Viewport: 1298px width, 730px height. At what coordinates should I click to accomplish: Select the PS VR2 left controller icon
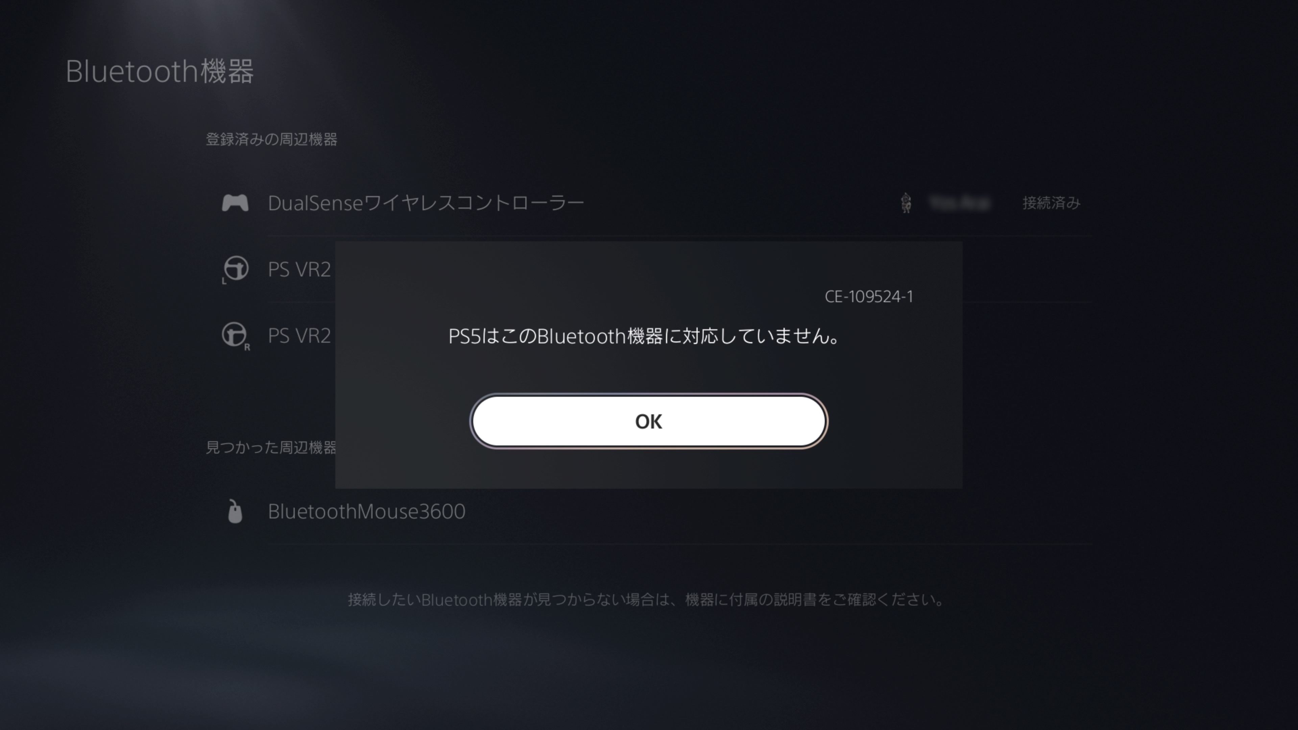pos(235,269)
